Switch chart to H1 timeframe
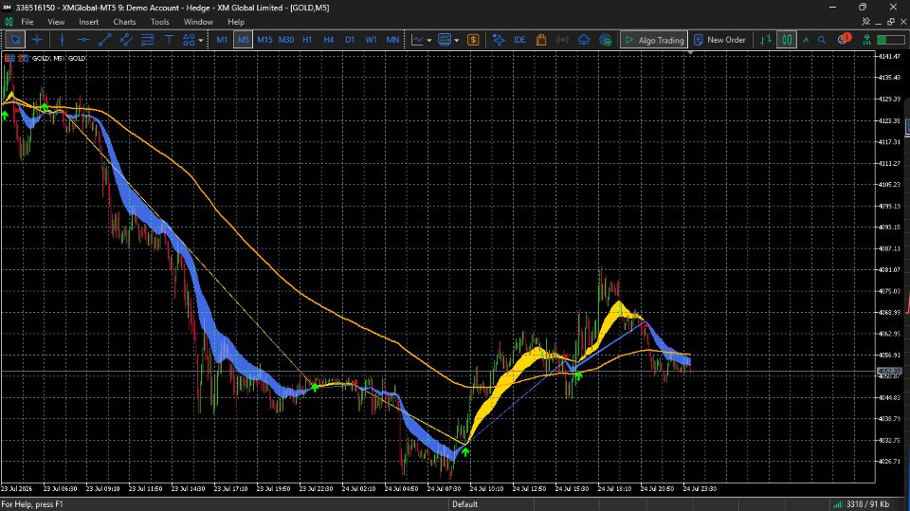This screenshot has height=511, width=910. click(x=307, y=40)
